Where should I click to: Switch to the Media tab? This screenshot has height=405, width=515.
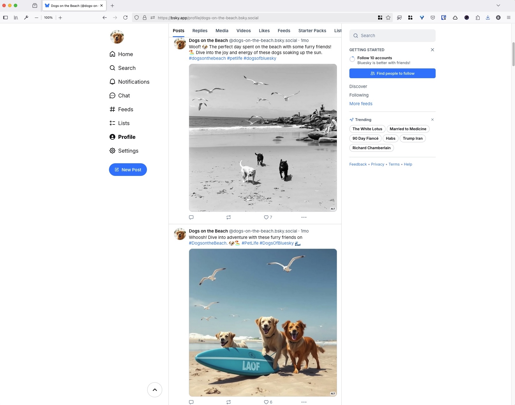(x=222, y=31)
